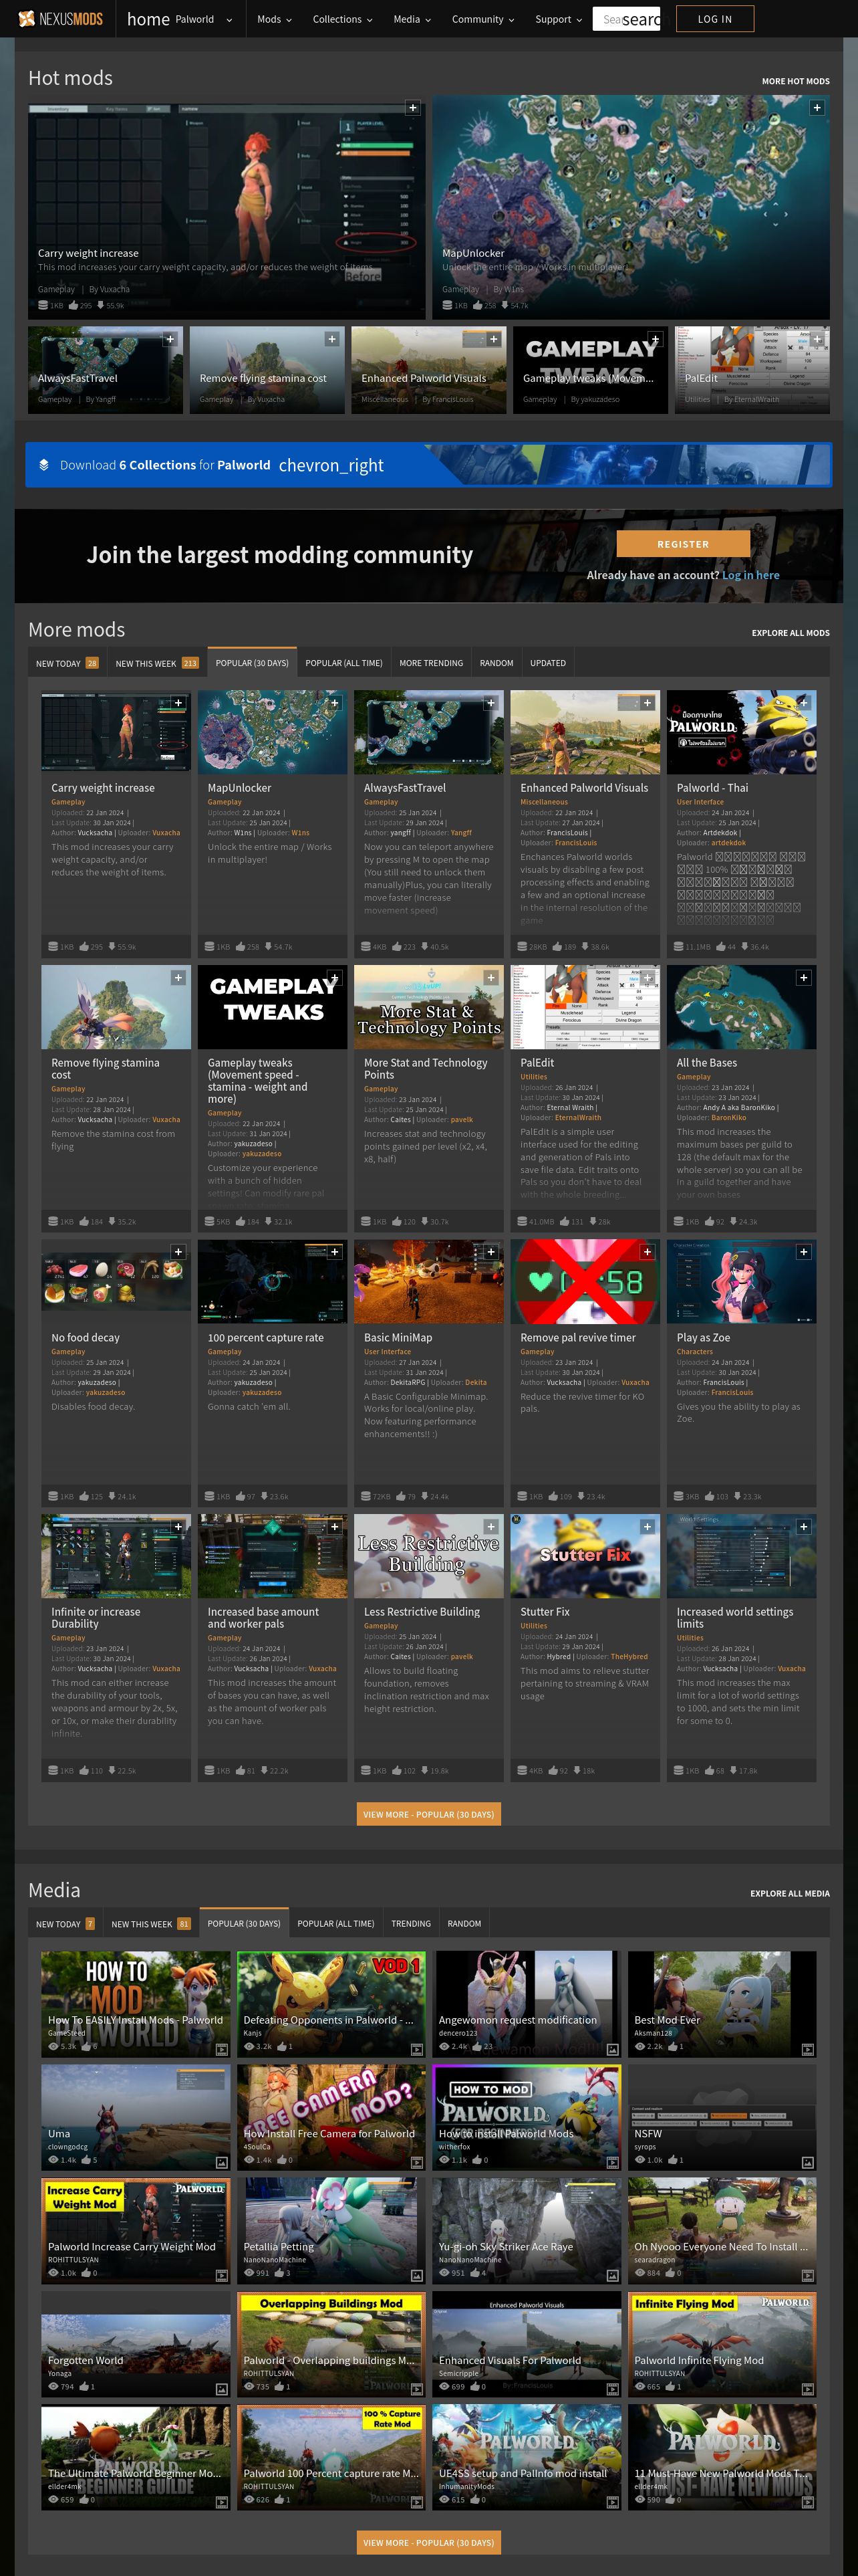The height and width of the screenshot is (2576, 858).
Task: Click plus icon on Enhanced Palworld Visuals card
Action: (648, 703)
